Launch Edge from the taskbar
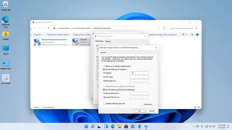The height and width of the screenshot is (130, 232). pyautogui.click(x=113, y=126)
